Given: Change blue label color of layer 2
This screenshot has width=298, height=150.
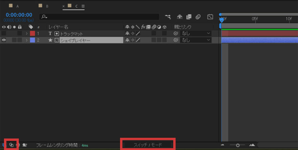Looking at the screenshot, I should coord(33,40).
